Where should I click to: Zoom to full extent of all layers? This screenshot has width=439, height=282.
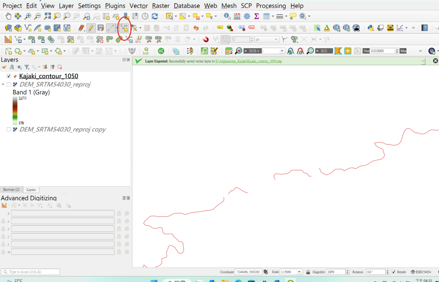pyautogui.click(x=47, y=16)
